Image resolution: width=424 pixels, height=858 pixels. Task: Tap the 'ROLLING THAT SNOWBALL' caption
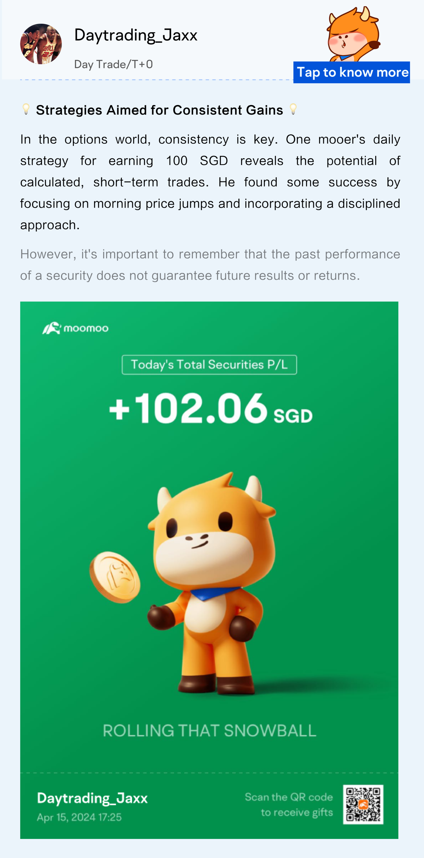(209, 731)
